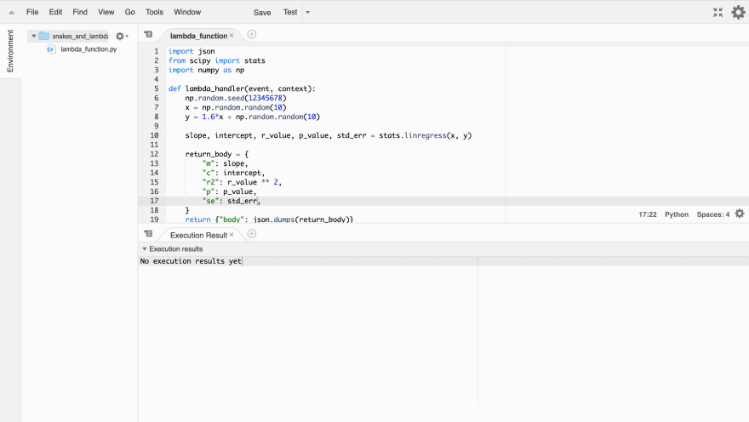The height and width of the screenshot is (422, 749).
Task: Open the Find menu
Action: tap(80, 12)
